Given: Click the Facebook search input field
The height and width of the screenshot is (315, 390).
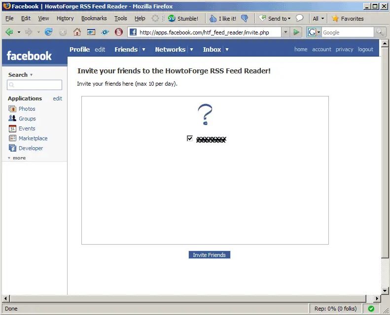Looking at the screenshot, I should click(x=35, y=85).
